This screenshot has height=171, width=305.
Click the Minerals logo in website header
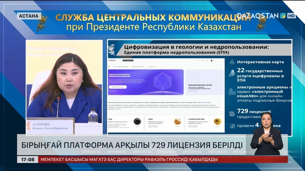112,60
